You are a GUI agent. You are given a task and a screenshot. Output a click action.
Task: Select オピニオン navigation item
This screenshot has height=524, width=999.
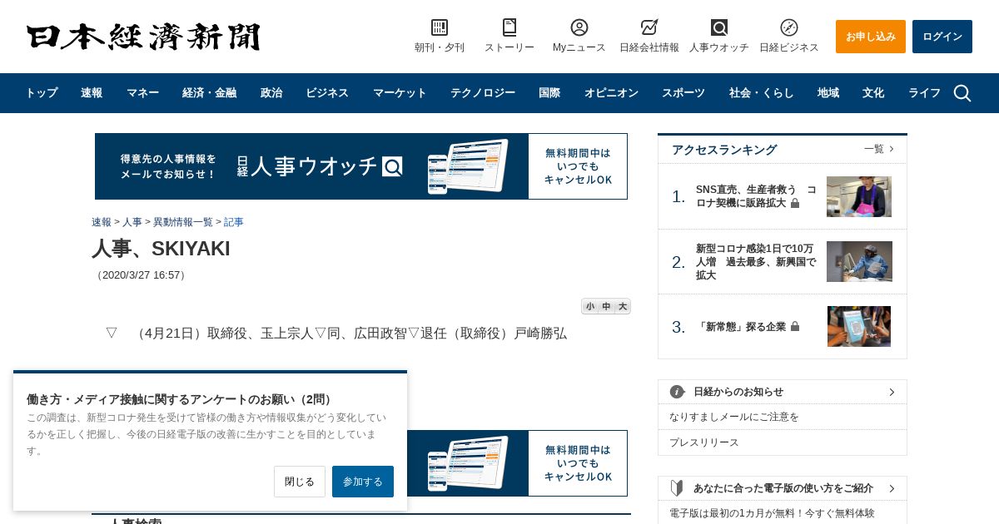point(611,93)
